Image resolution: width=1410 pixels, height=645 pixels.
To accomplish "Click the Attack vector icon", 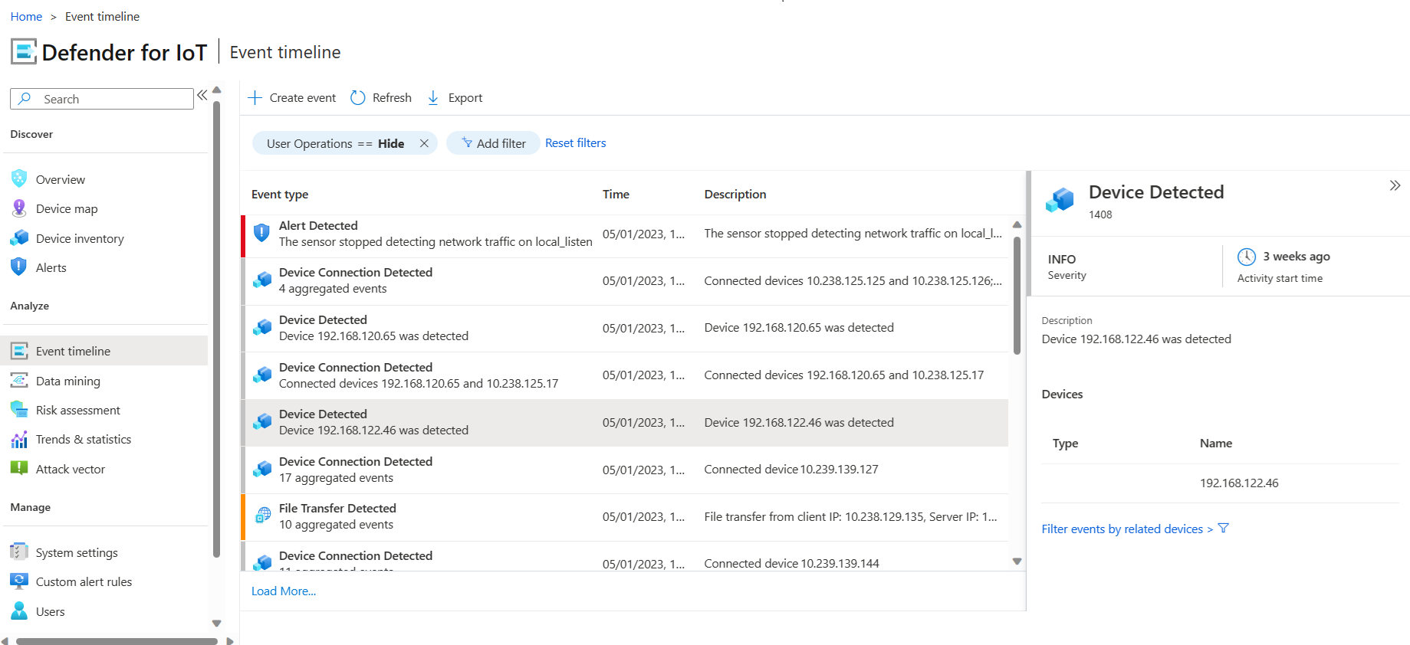I will tap(19, 469).
